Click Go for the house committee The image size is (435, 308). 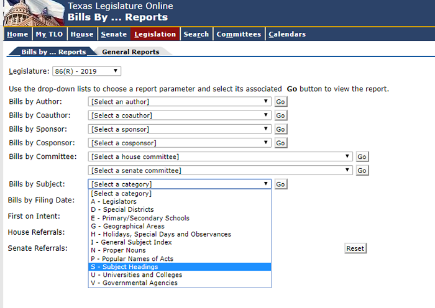pos(362,156)
